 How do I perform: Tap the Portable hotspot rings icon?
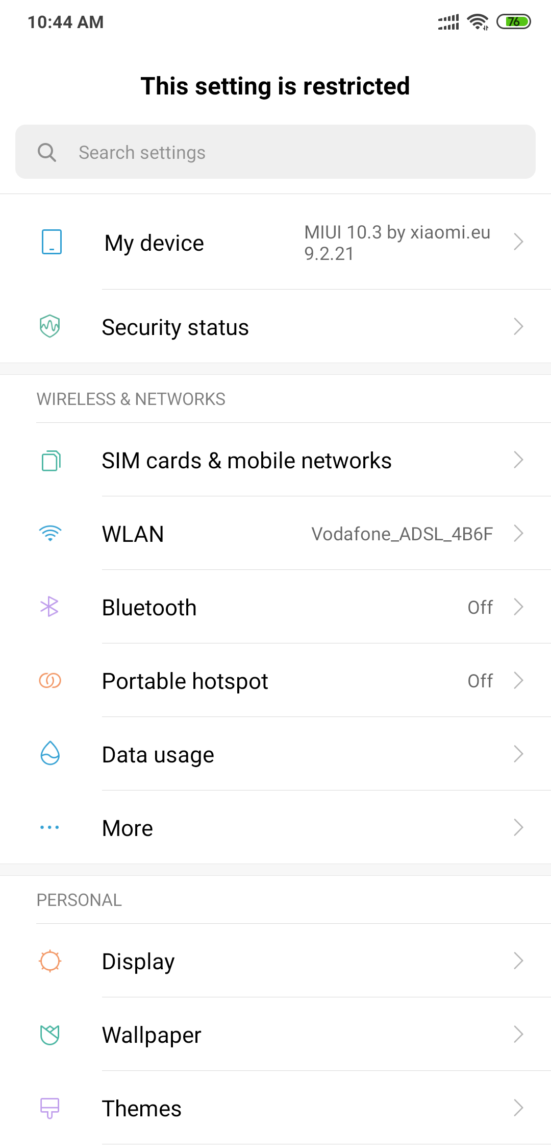[x=50, y=681]
